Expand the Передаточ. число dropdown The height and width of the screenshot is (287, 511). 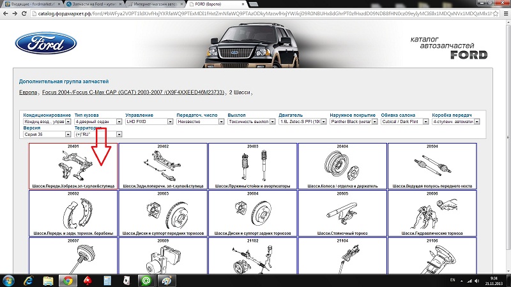[201, 121]
